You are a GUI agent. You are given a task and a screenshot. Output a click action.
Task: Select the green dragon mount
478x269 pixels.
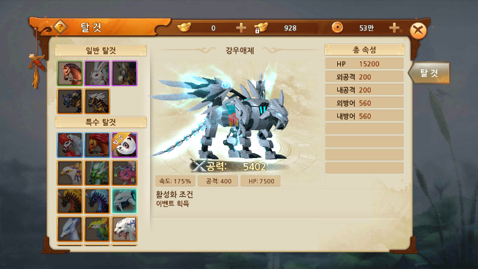point(97,173)
